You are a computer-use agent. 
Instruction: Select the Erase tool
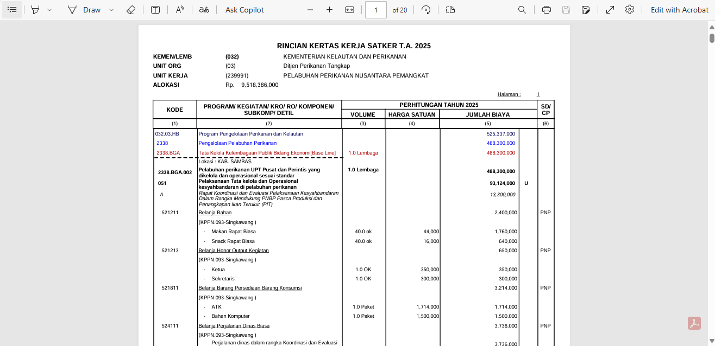[x=130, y=10]
